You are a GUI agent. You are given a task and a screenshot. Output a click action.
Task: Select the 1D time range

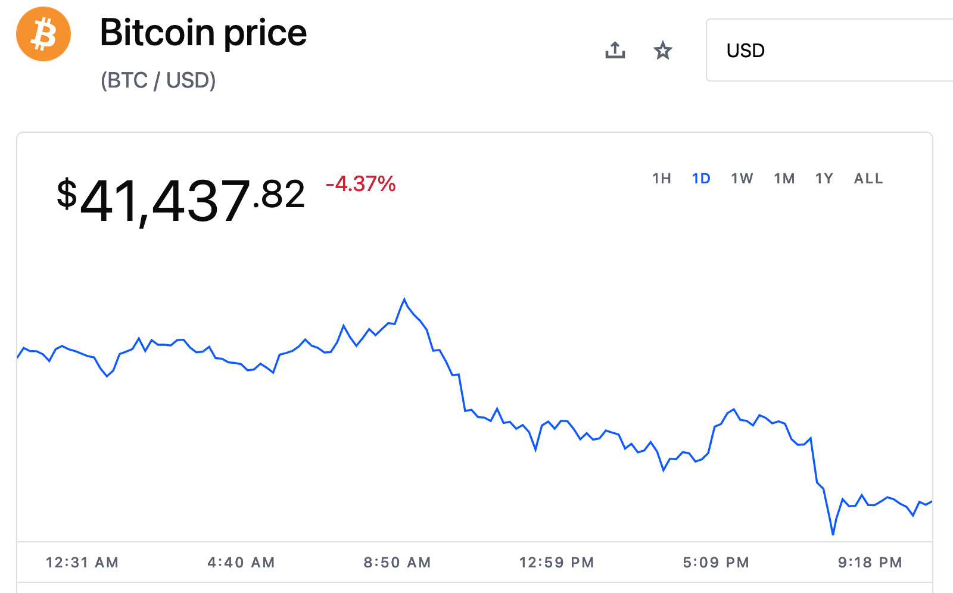click(x=701, y=179)
